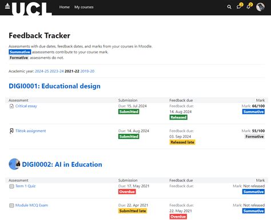This screenshot has height=220, width=271.
Task: Open the Term 1 Quiz link
Action: pyautogui.click(x=25, y=186)
